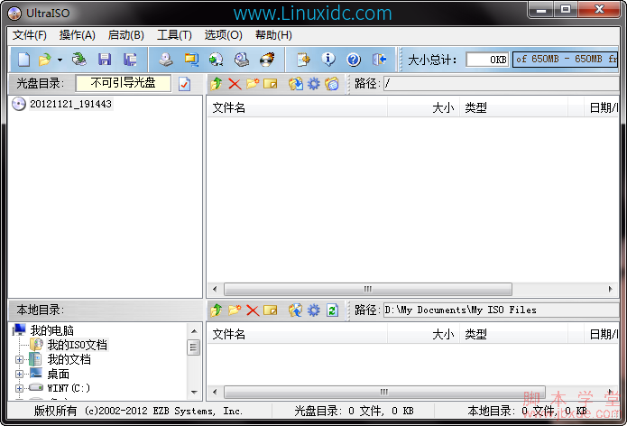Open the 工具(T) menu
The image size is (627, 426).
click(x=174, y=35)
